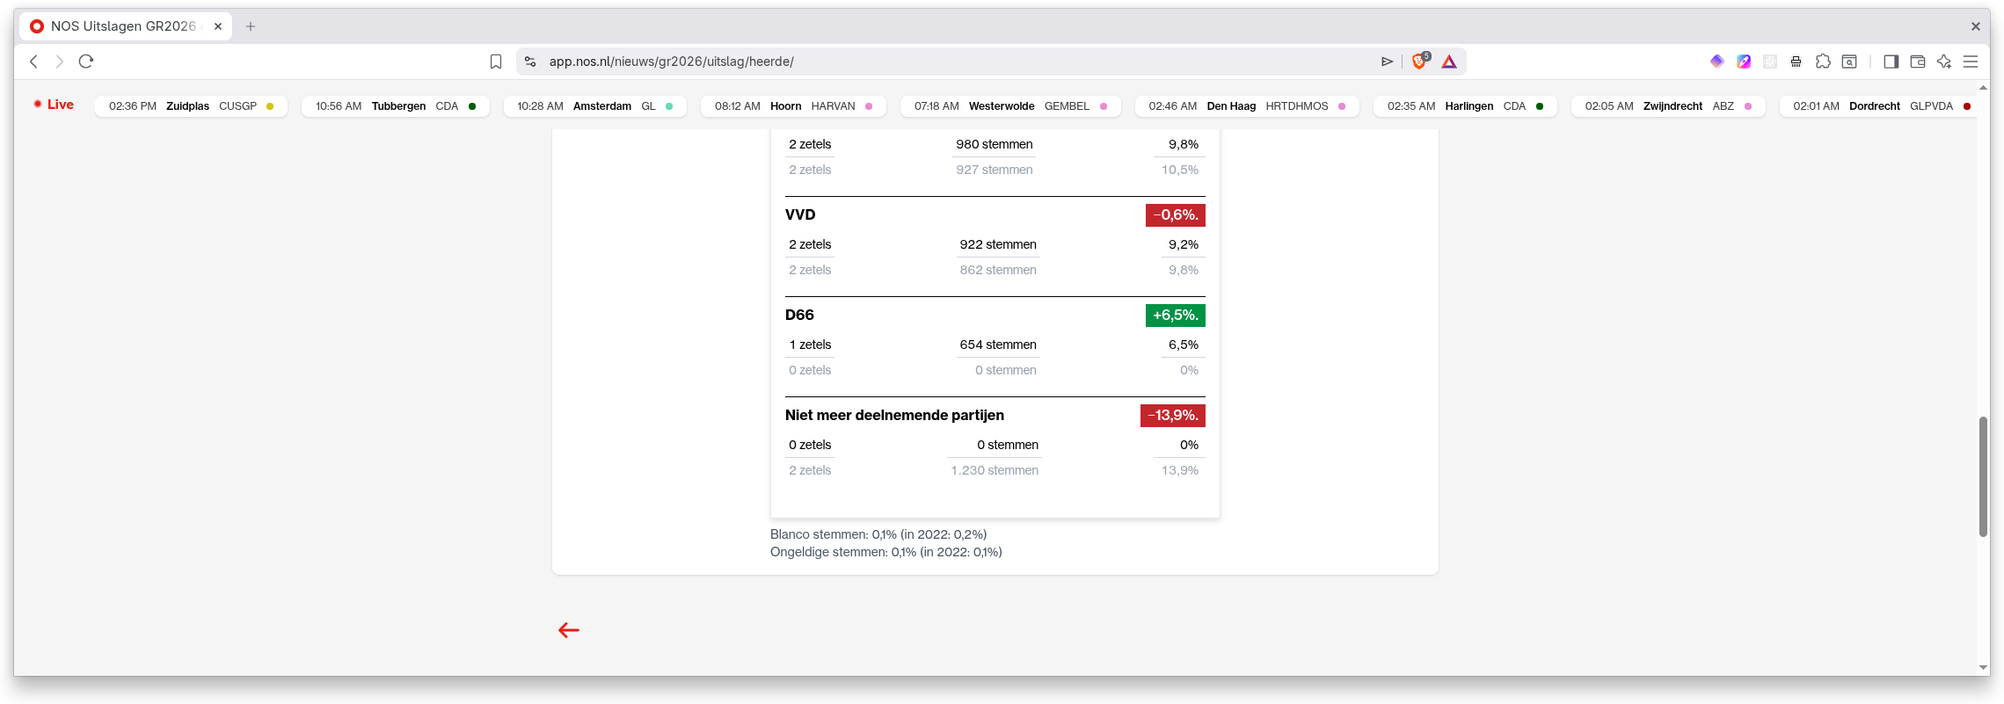This screenshot has height=704, width=2004.
Task: Toggle the browser sidebar panel icon
Action: 1891,62
